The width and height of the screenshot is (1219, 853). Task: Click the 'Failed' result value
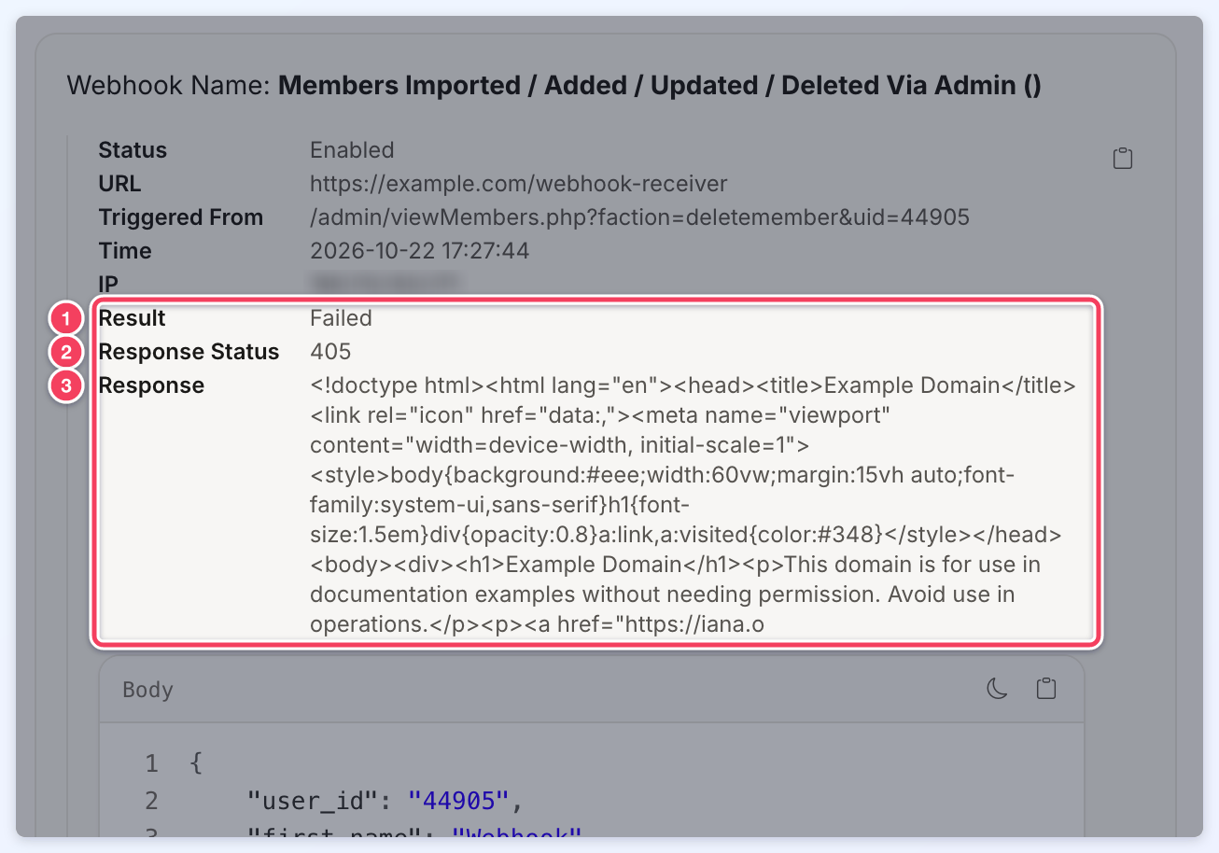[341, 318]
